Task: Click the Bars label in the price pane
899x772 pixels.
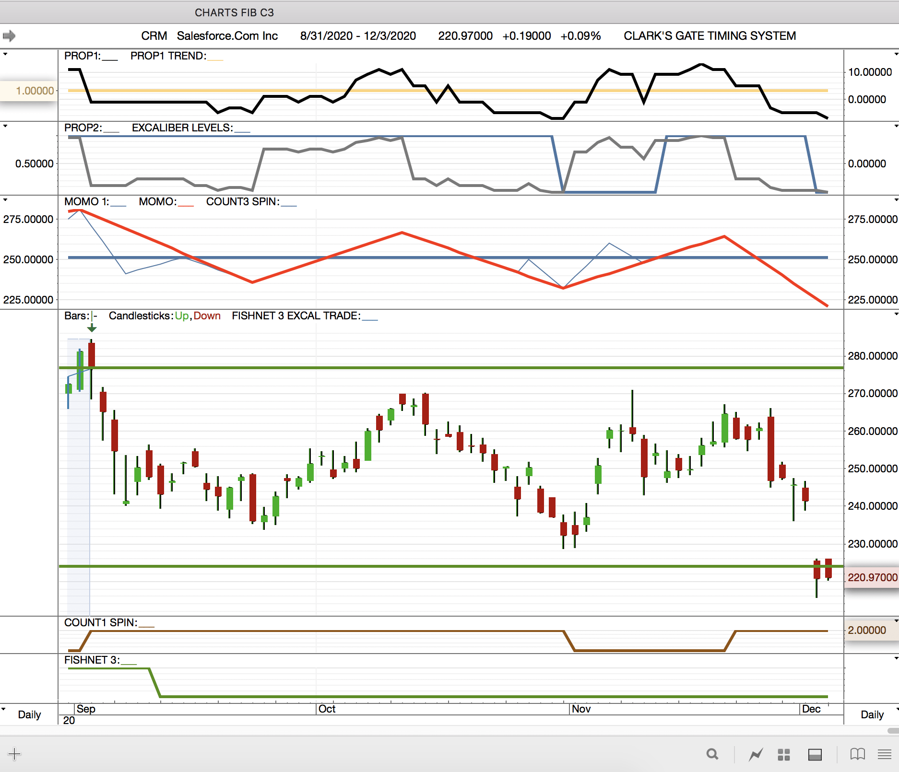Action: coord(77,316)
